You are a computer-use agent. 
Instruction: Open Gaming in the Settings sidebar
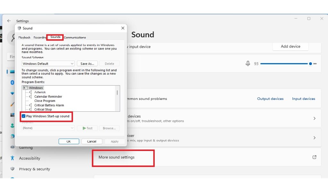tap(26, 147)
